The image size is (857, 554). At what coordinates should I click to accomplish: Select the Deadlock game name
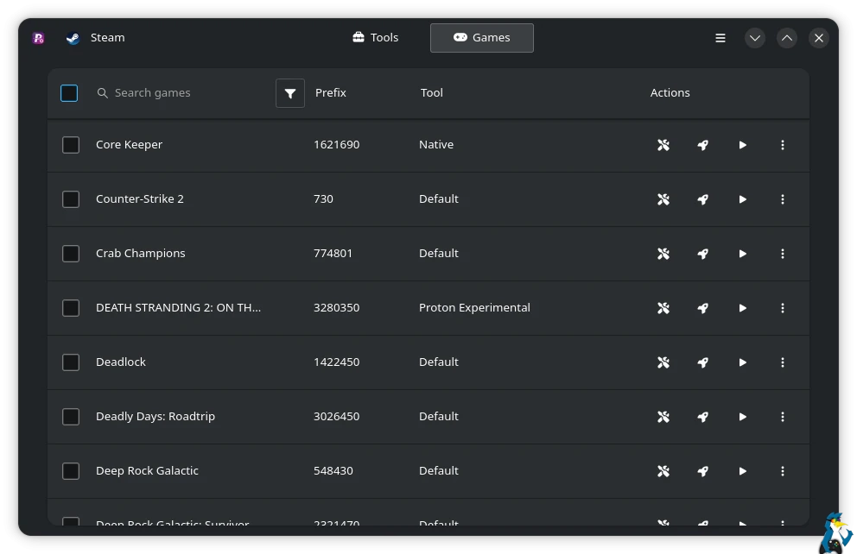click(x=121, y=362)
